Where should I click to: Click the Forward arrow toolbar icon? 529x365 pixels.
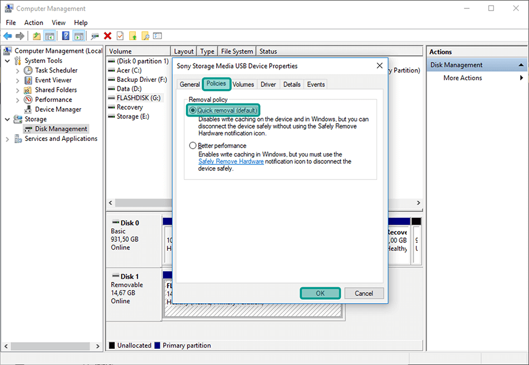click(20, 36)
